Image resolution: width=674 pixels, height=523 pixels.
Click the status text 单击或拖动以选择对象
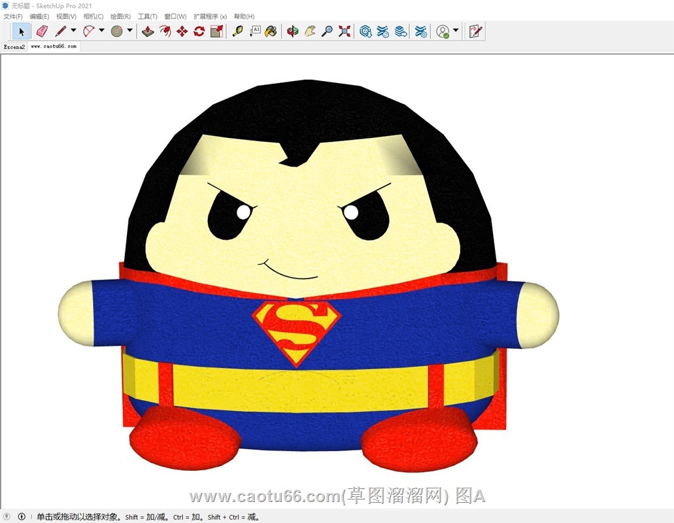pos(78,517)
